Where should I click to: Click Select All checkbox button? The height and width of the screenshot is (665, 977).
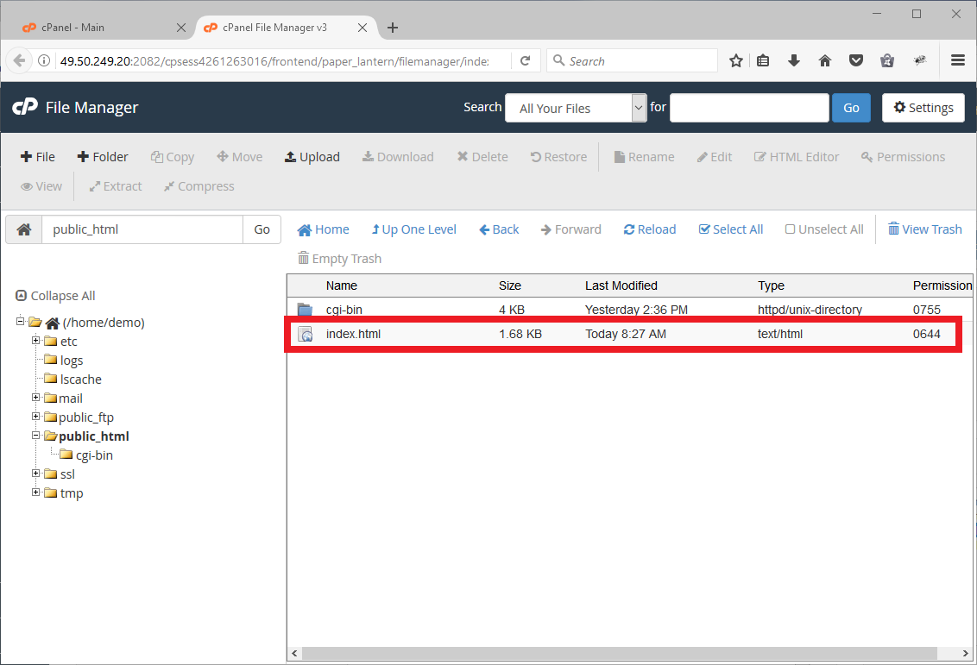(x=730, y=229)
